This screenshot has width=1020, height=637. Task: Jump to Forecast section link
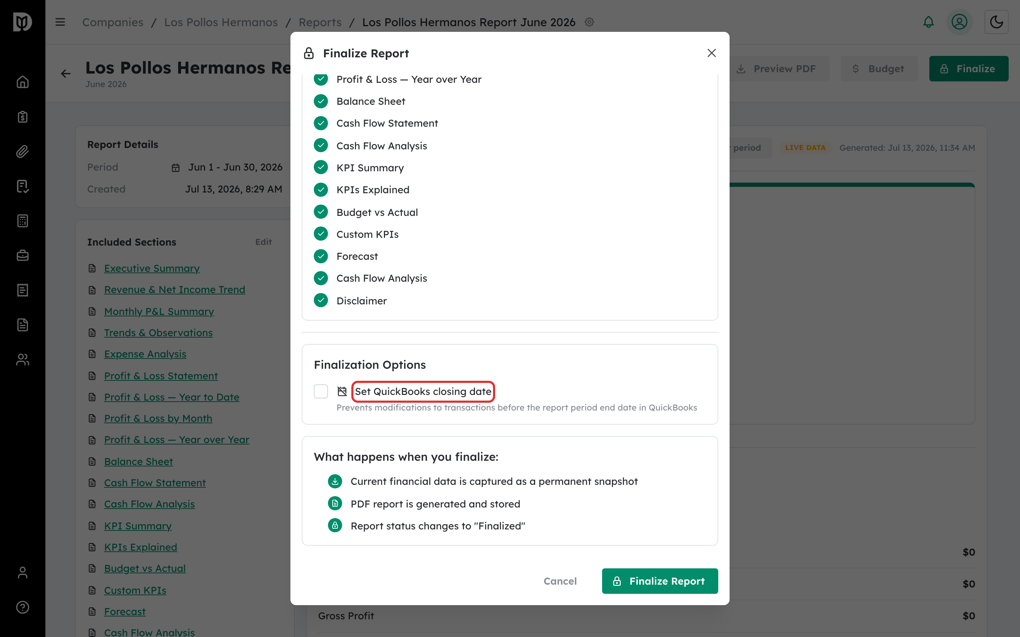pyautogui.click(x=125, y=611)
